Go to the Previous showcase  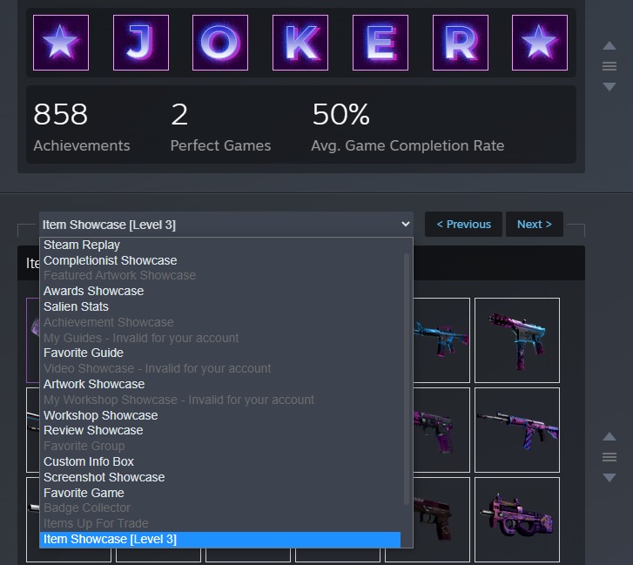pyautogui.click(x=463, y=224)
